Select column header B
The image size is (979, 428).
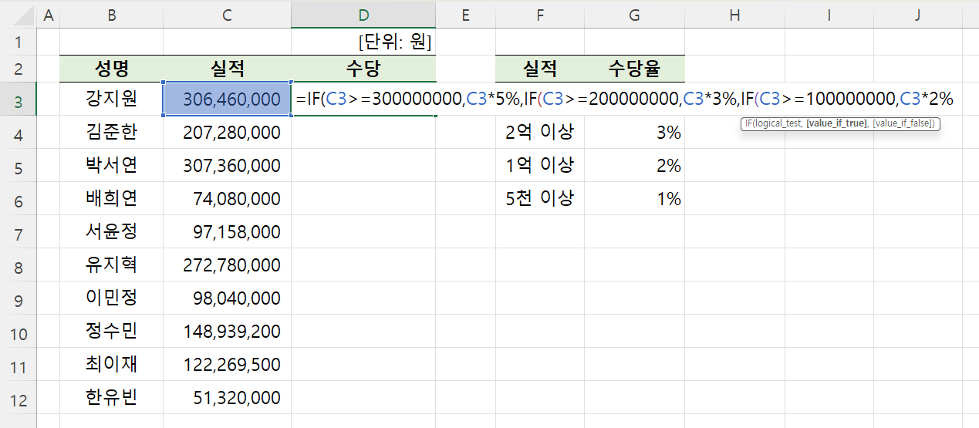[111, 15]
